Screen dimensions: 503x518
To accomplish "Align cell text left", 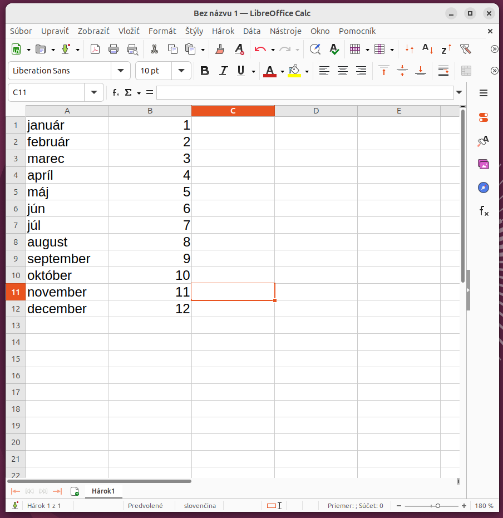I will [x=324, y=71].
